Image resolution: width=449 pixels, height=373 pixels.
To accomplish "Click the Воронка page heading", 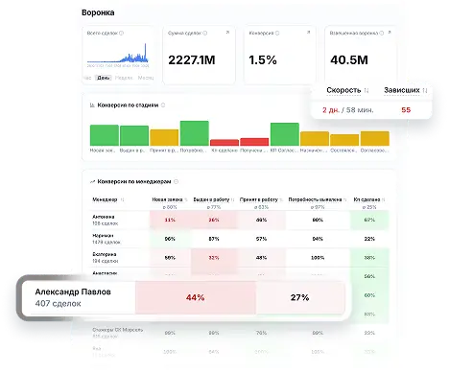I will coord(98,12).
